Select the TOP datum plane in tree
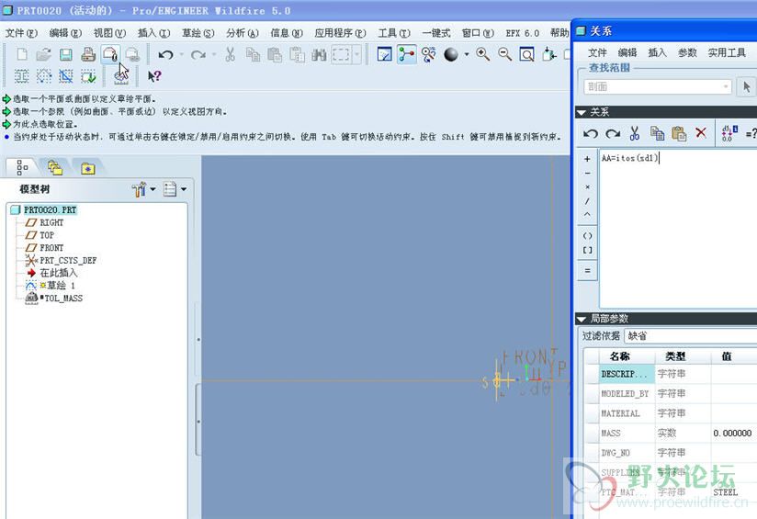Screen dimensions: 757x519 pos(46,235)
